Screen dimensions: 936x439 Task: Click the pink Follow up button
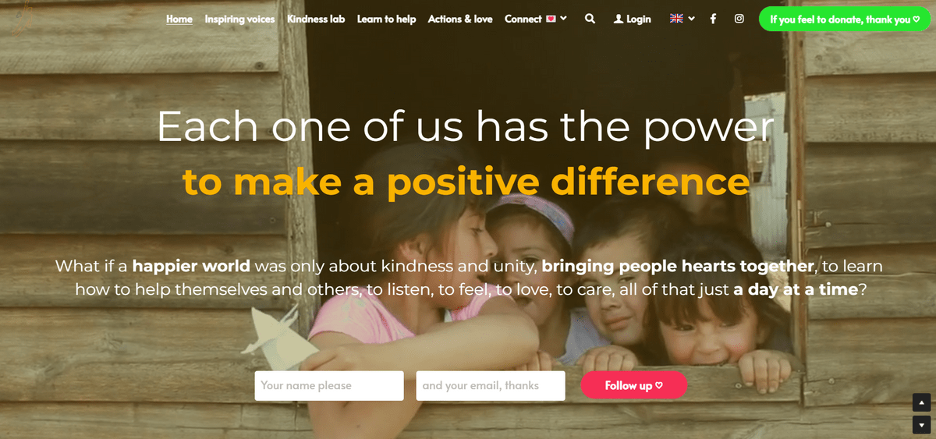(x=634, y=385)
